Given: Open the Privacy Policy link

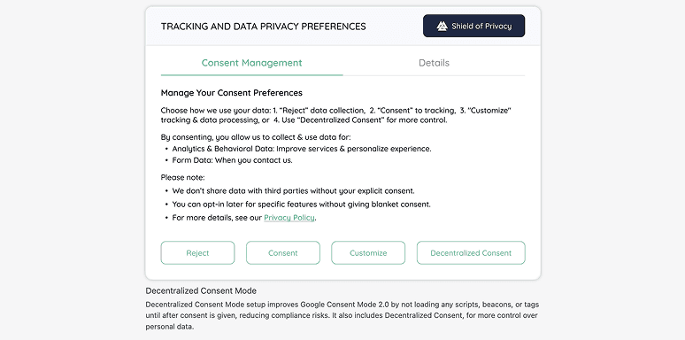Looking at the screenshot, I should (289, 218).
